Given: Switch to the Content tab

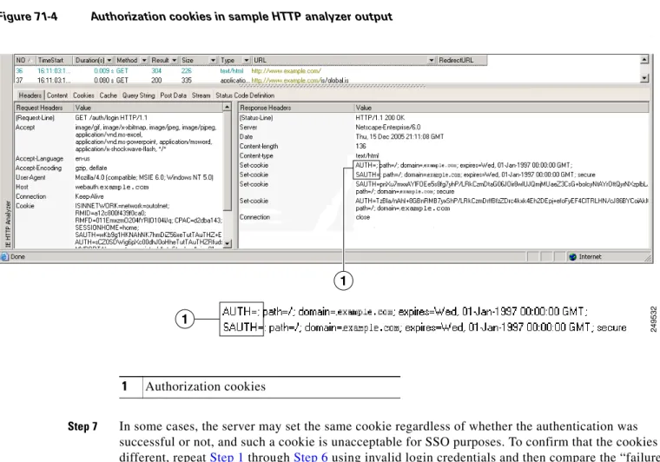Looking at the screenshot, I should pos(57,96).
